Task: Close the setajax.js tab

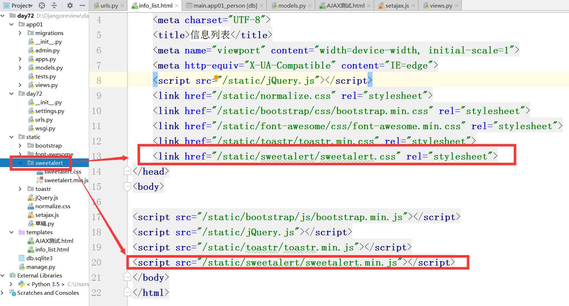Action: coord(413,6)
